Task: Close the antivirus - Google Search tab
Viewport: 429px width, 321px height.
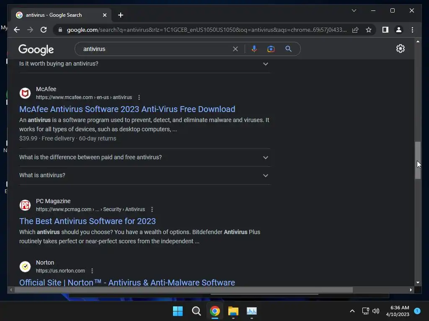Action: (104, 15)
